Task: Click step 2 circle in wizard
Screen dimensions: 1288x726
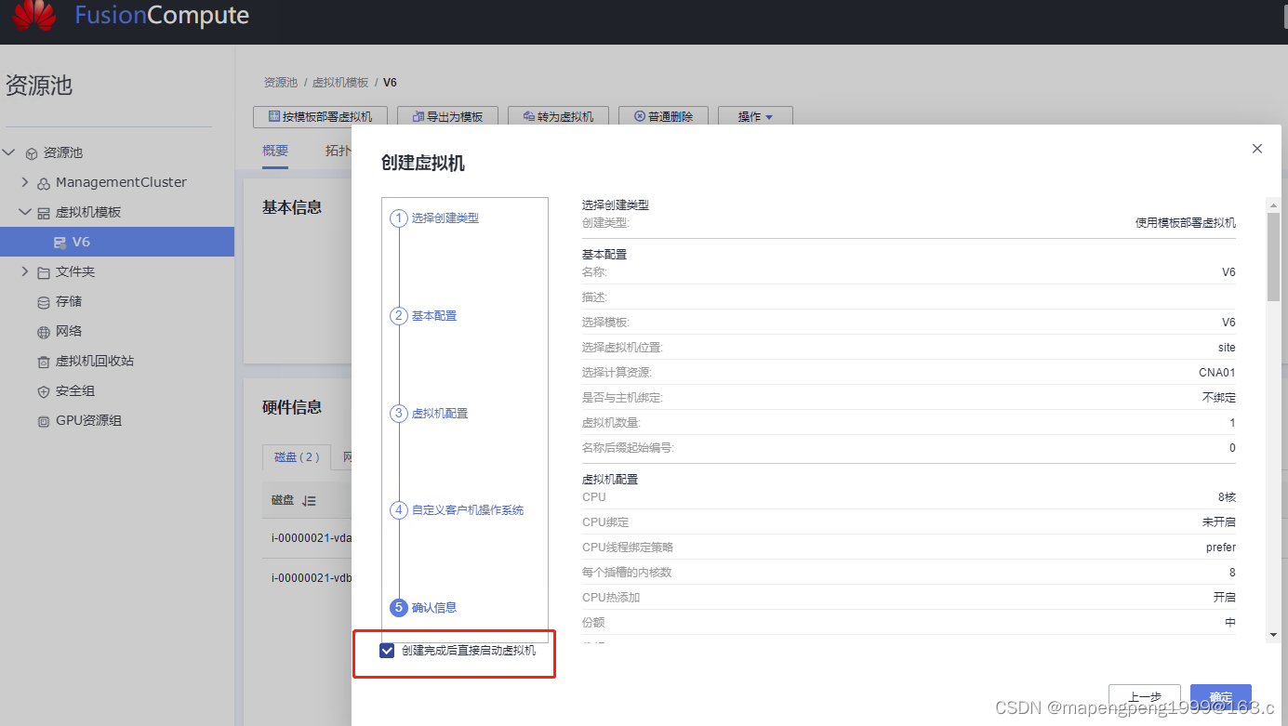Action: [399, 316]
